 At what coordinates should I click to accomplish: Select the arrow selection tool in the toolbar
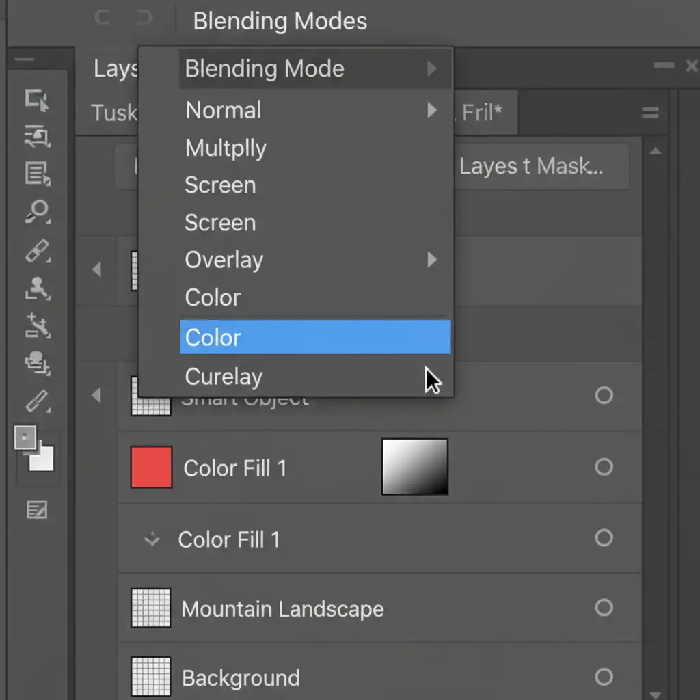tap(37, 100)
